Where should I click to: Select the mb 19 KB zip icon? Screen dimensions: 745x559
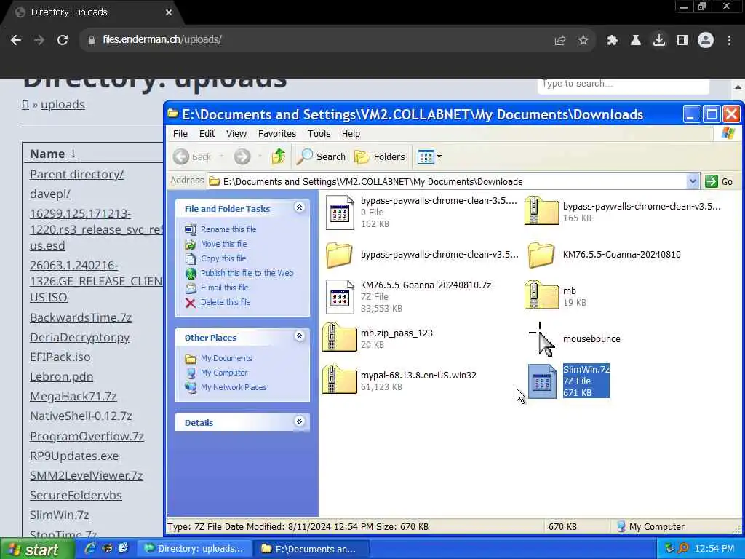pyautogui.click(x=541, y=296)
